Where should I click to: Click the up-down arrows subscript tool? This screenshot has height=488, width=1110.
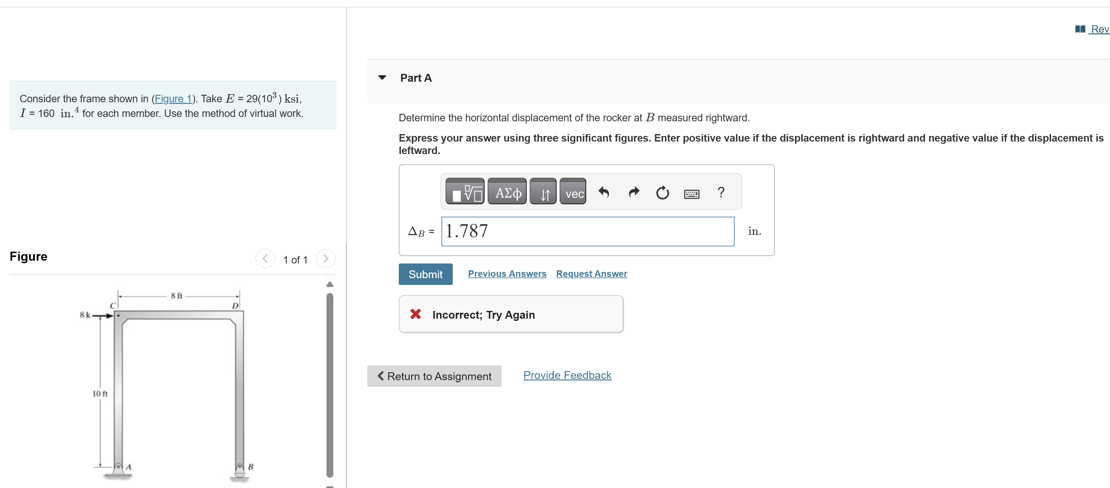click(x=543, y=192)
